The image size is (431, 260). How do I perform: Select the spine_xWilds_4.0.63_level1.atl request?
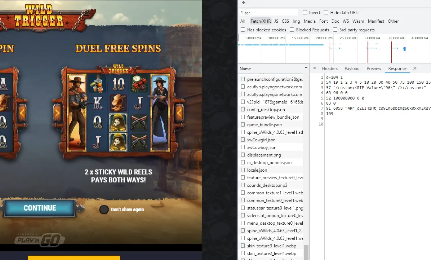click(x=275, y=132)
